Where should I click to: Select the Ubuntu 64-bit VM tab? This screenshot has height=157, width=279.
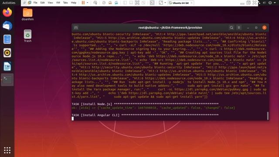tap(180, 3)
